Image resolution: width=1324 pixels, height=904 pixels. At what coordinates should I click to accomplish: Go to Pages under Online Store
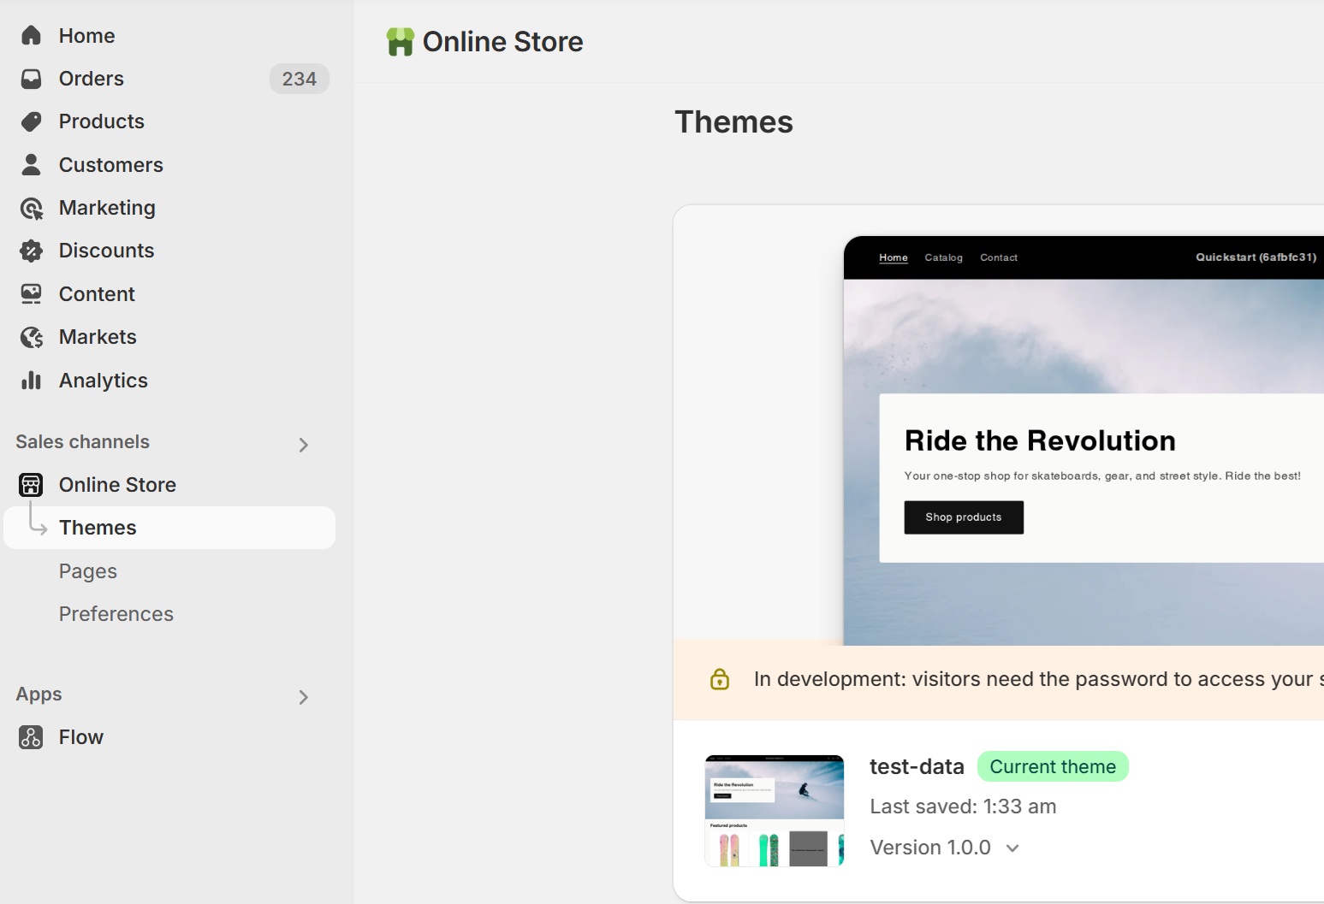tap(88, 571)
